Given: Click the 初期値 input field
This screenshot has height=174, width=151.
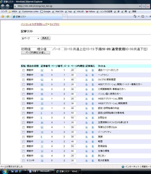Looking at the screenshot, I should pyautogui.click(x=34, y=49).
